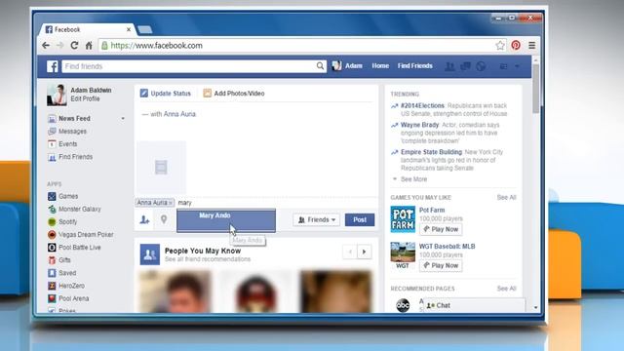Open a new browser tab
Screen dimensions: 624x351
point(145,30)
